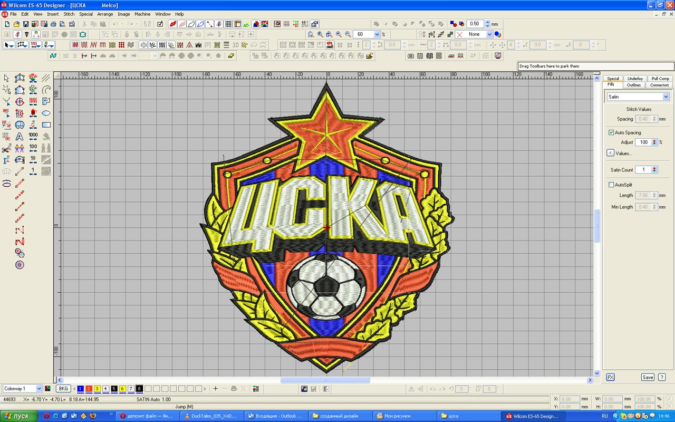Click the Windows Start button пуск
This screenshot has height=422, width=675.
pyautogui.click(x=19, y=416)
